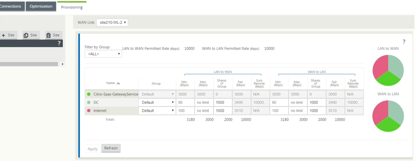Screen dimensions: 416x161
Task: Click the Apply button
Action: click(x=92, y=149)
